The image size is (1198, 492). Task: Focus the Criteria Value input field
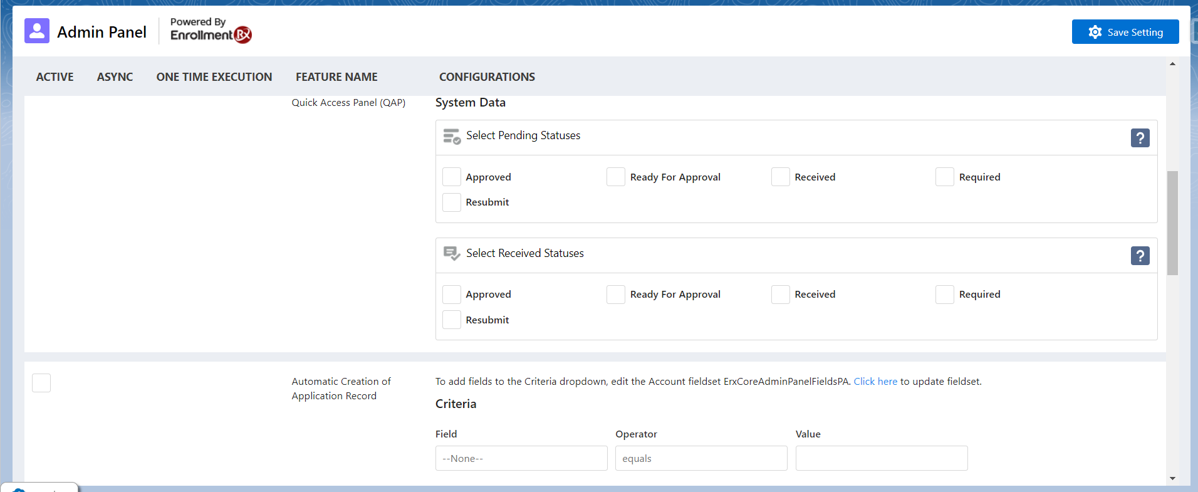(x=881, y=458)
